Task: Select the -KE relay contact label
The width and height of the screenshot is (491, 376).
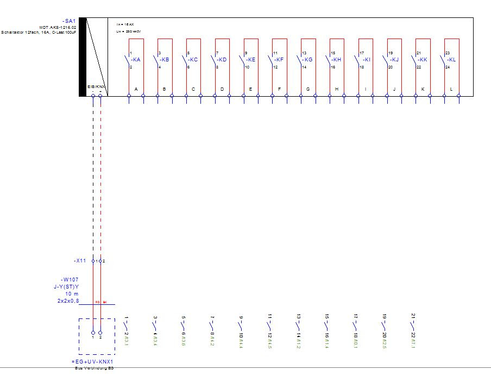Action: click(x=250, y=60)
